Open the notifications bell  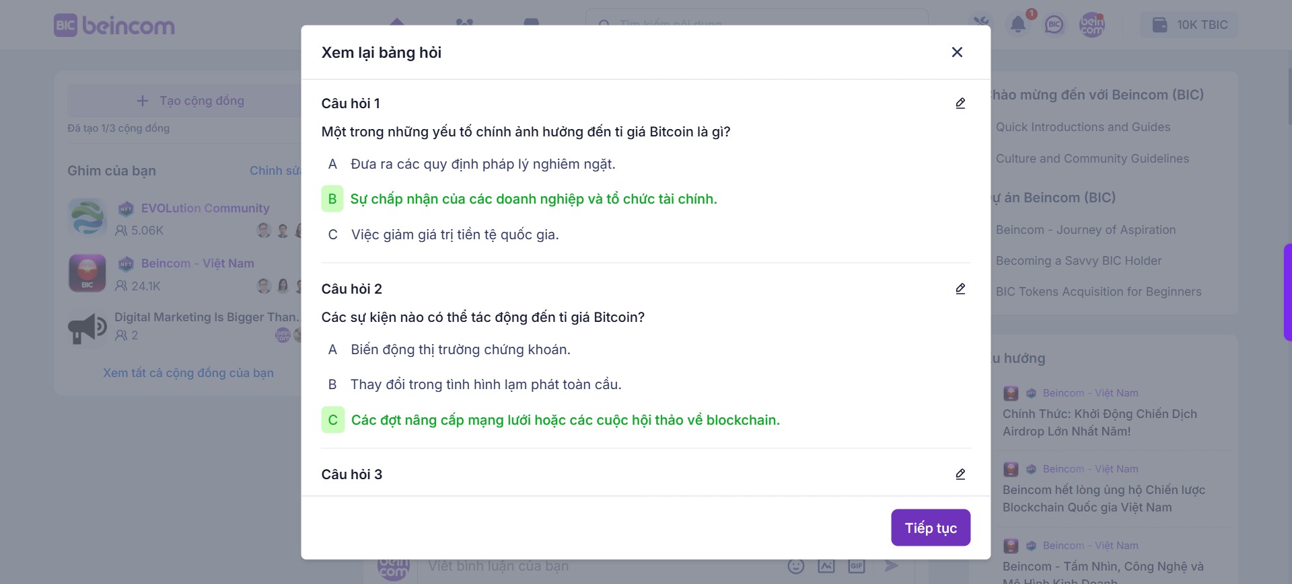(1018, 25)
